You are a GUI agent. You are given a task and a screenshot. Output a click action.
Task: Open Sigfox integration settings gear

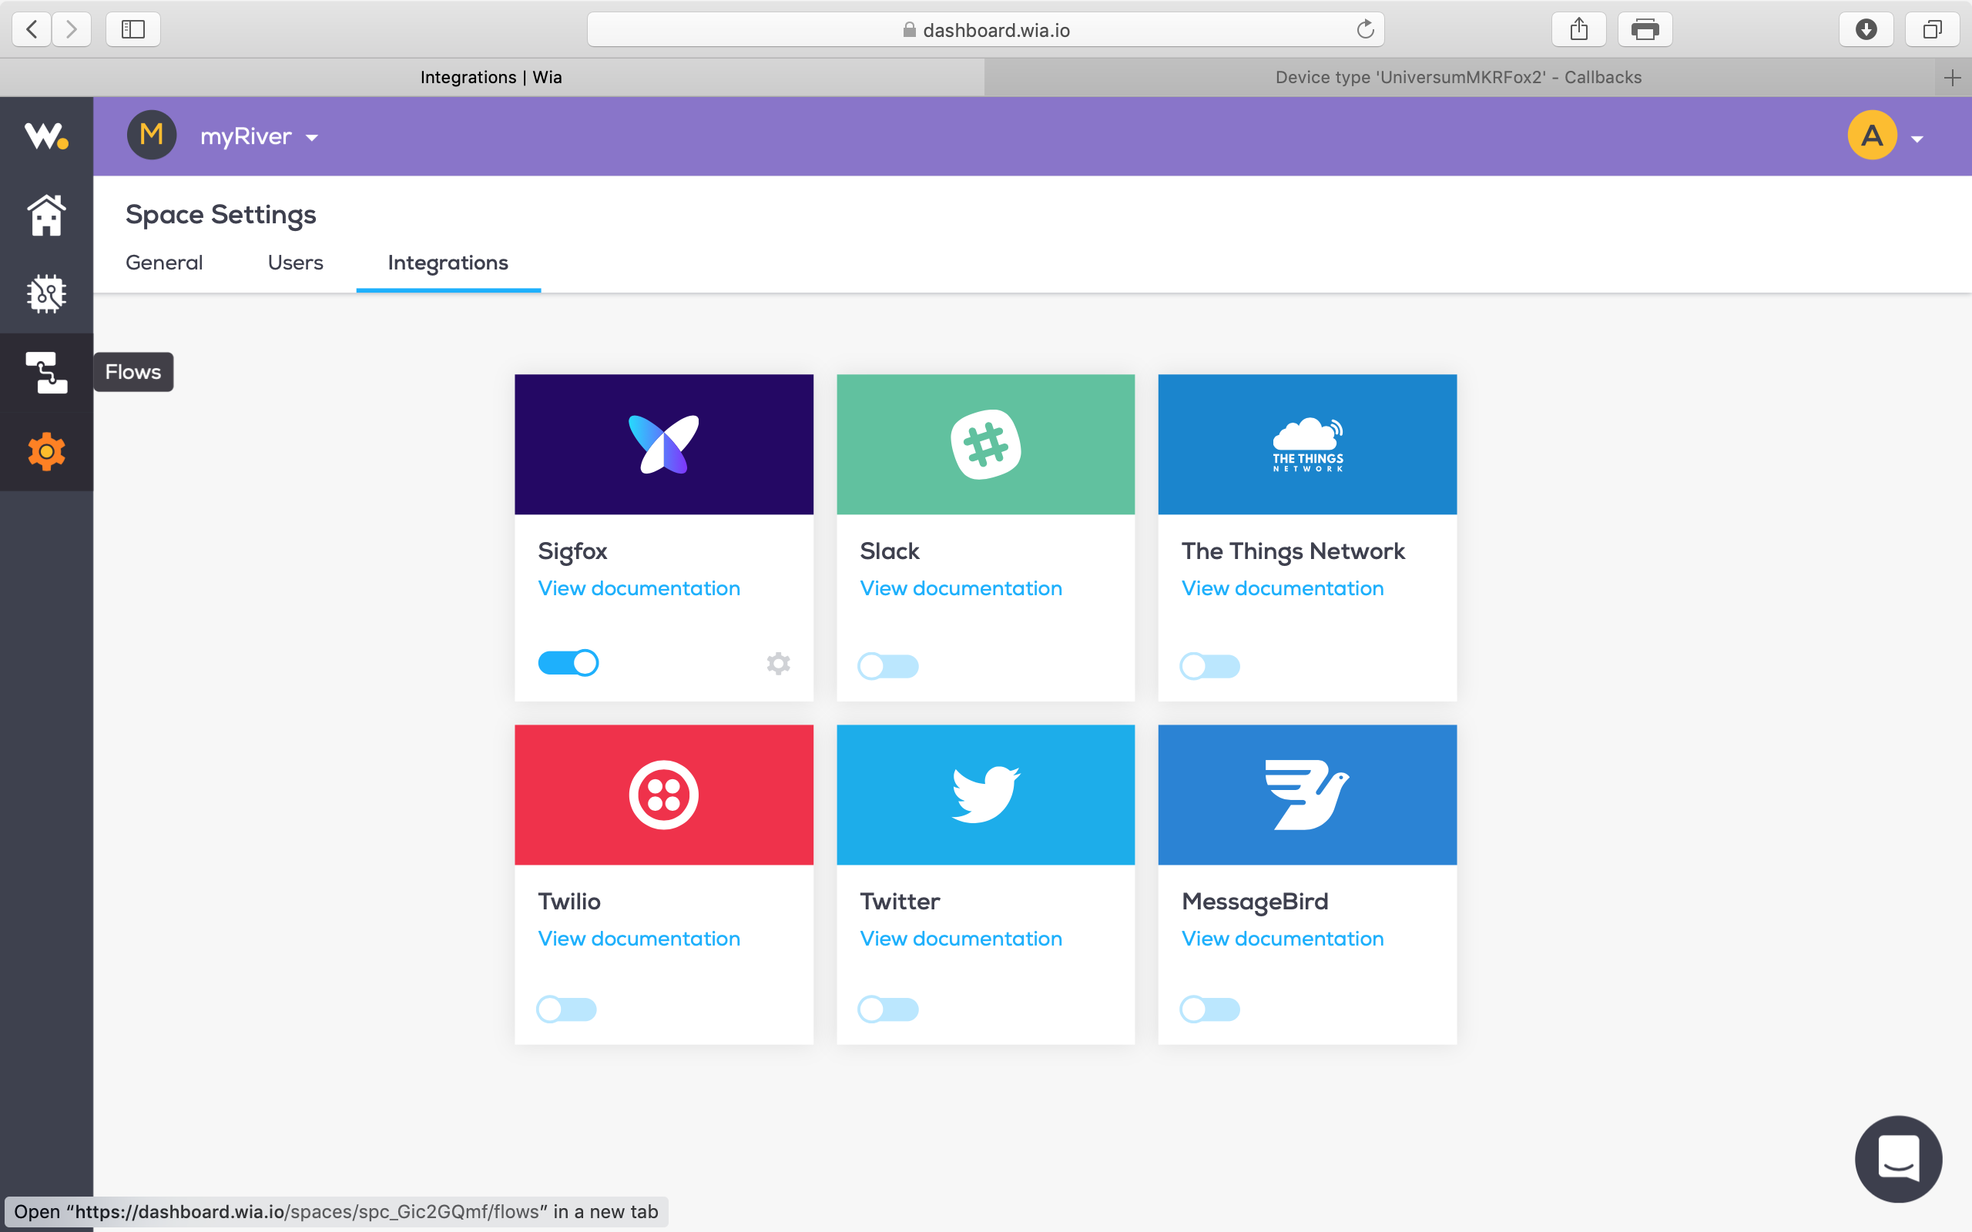778,663
